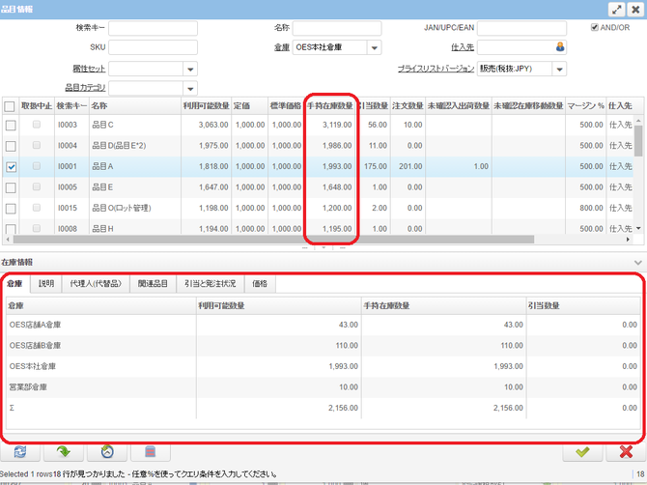Select the OES店舗B倉庫 row
The height and width of the screenshot is (485, 647).
[323, 346]
